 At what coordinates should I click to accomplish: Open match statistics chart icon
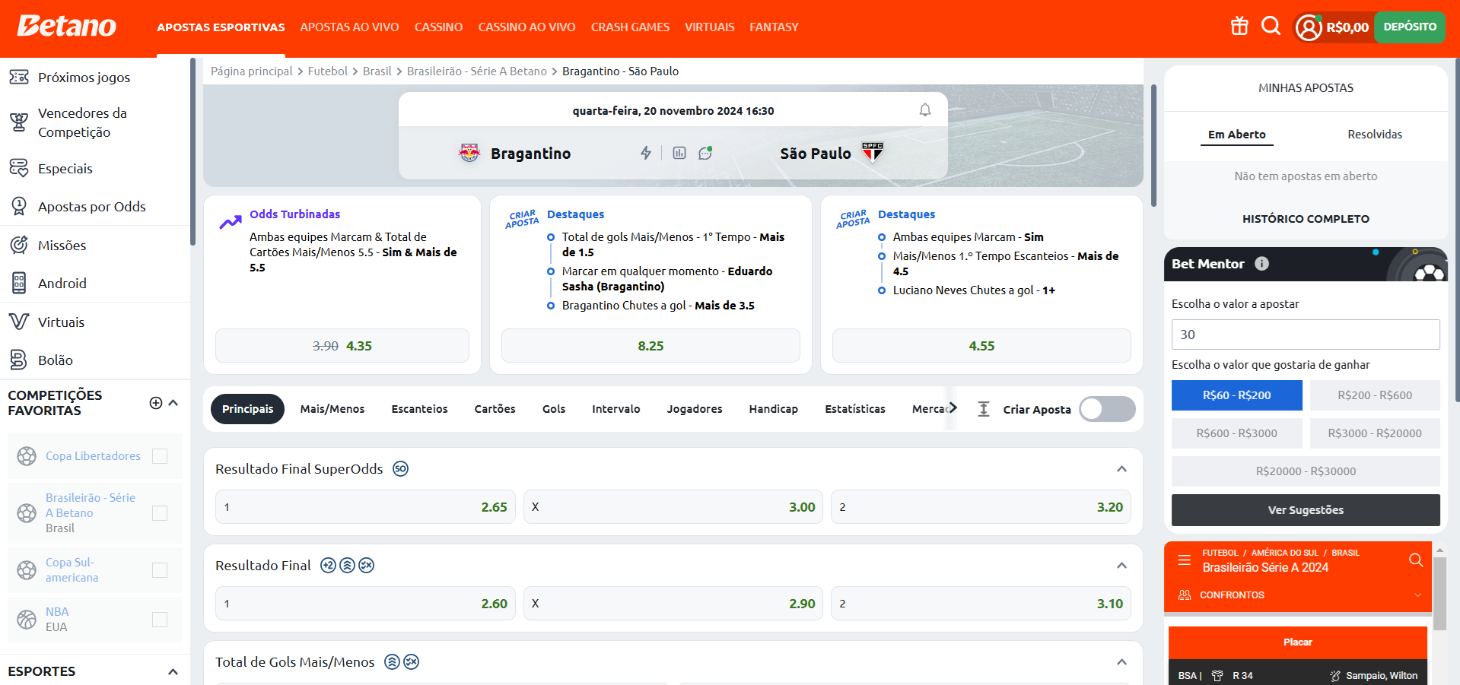coord(679,153)
